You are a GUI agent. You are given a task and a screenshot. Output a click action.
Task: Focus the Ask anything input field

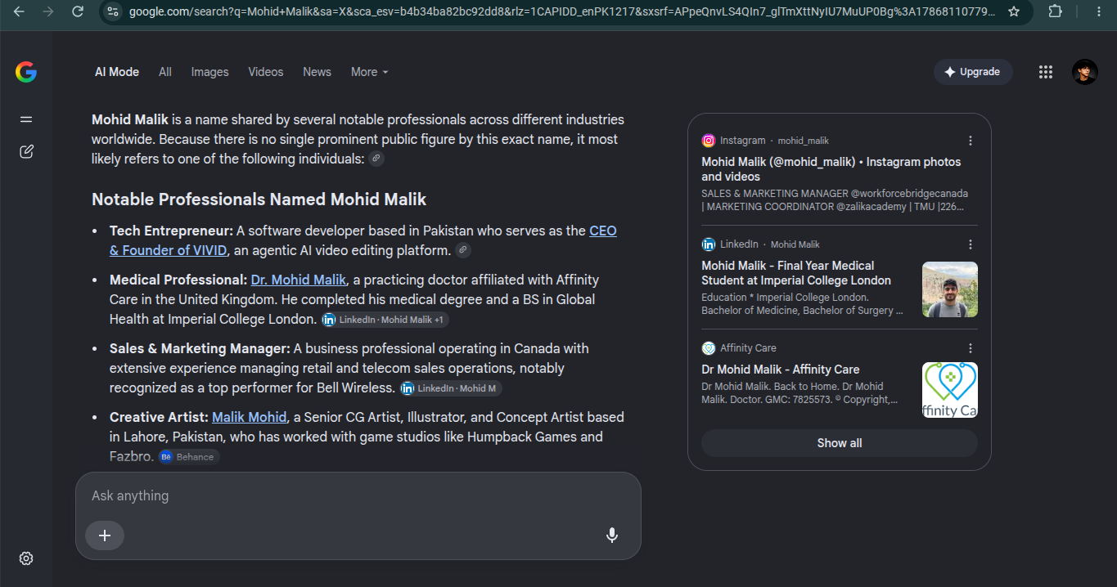[x=358, y=495]
